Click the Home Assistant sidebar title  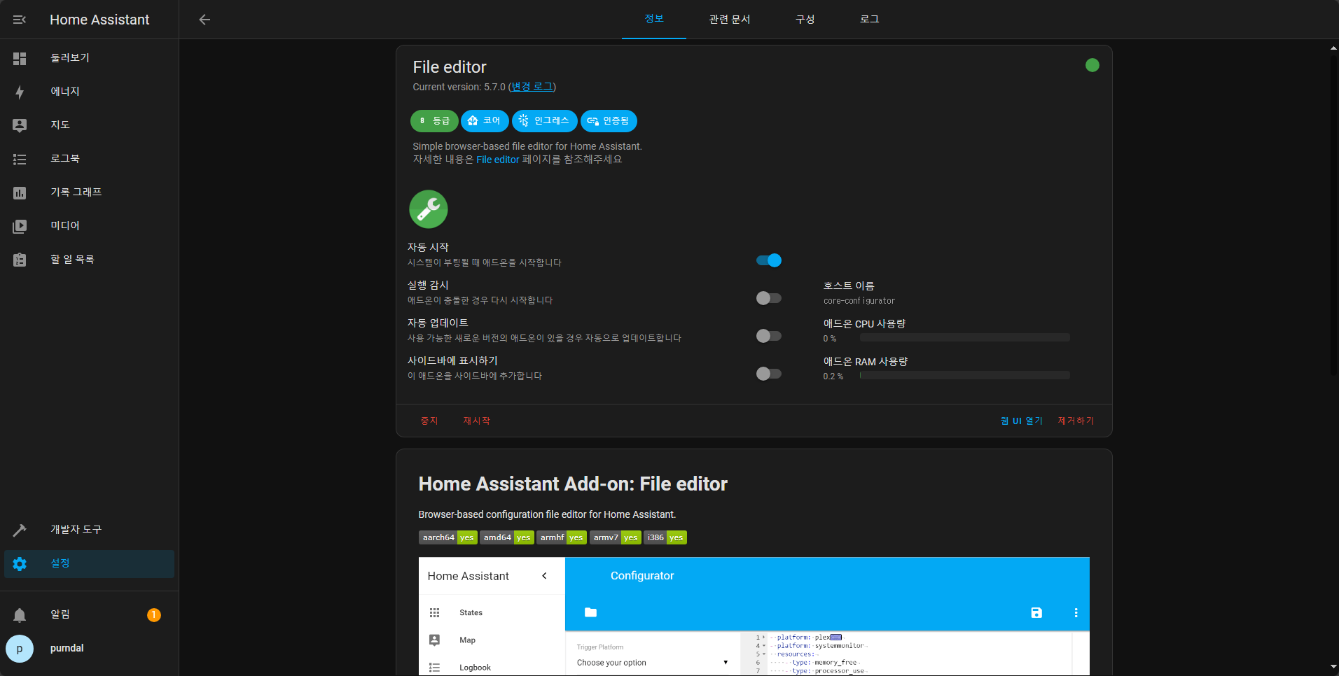(x=99, y=20)
